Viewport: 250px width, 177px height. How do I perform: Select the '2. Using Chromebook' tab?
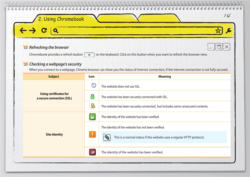click(61, 19)
